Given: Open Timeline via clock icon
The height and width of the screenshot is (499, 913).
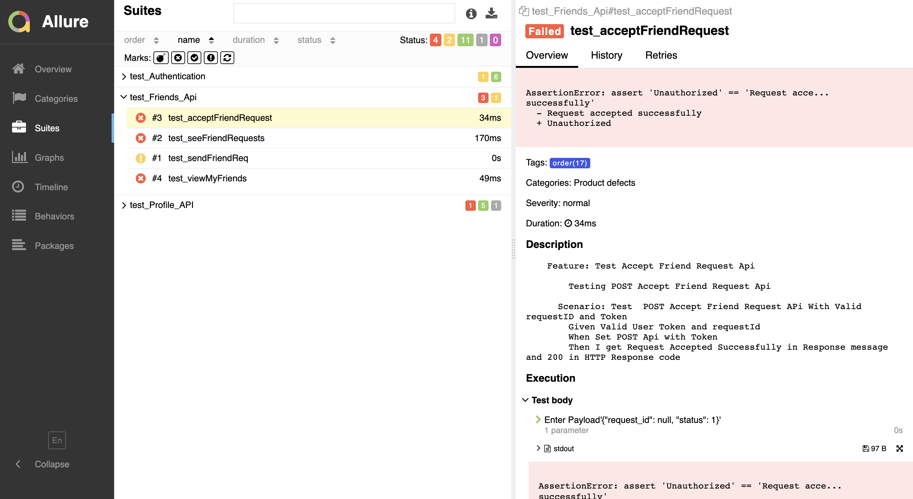Looking at the screenshot, I should tap(18, 186).
